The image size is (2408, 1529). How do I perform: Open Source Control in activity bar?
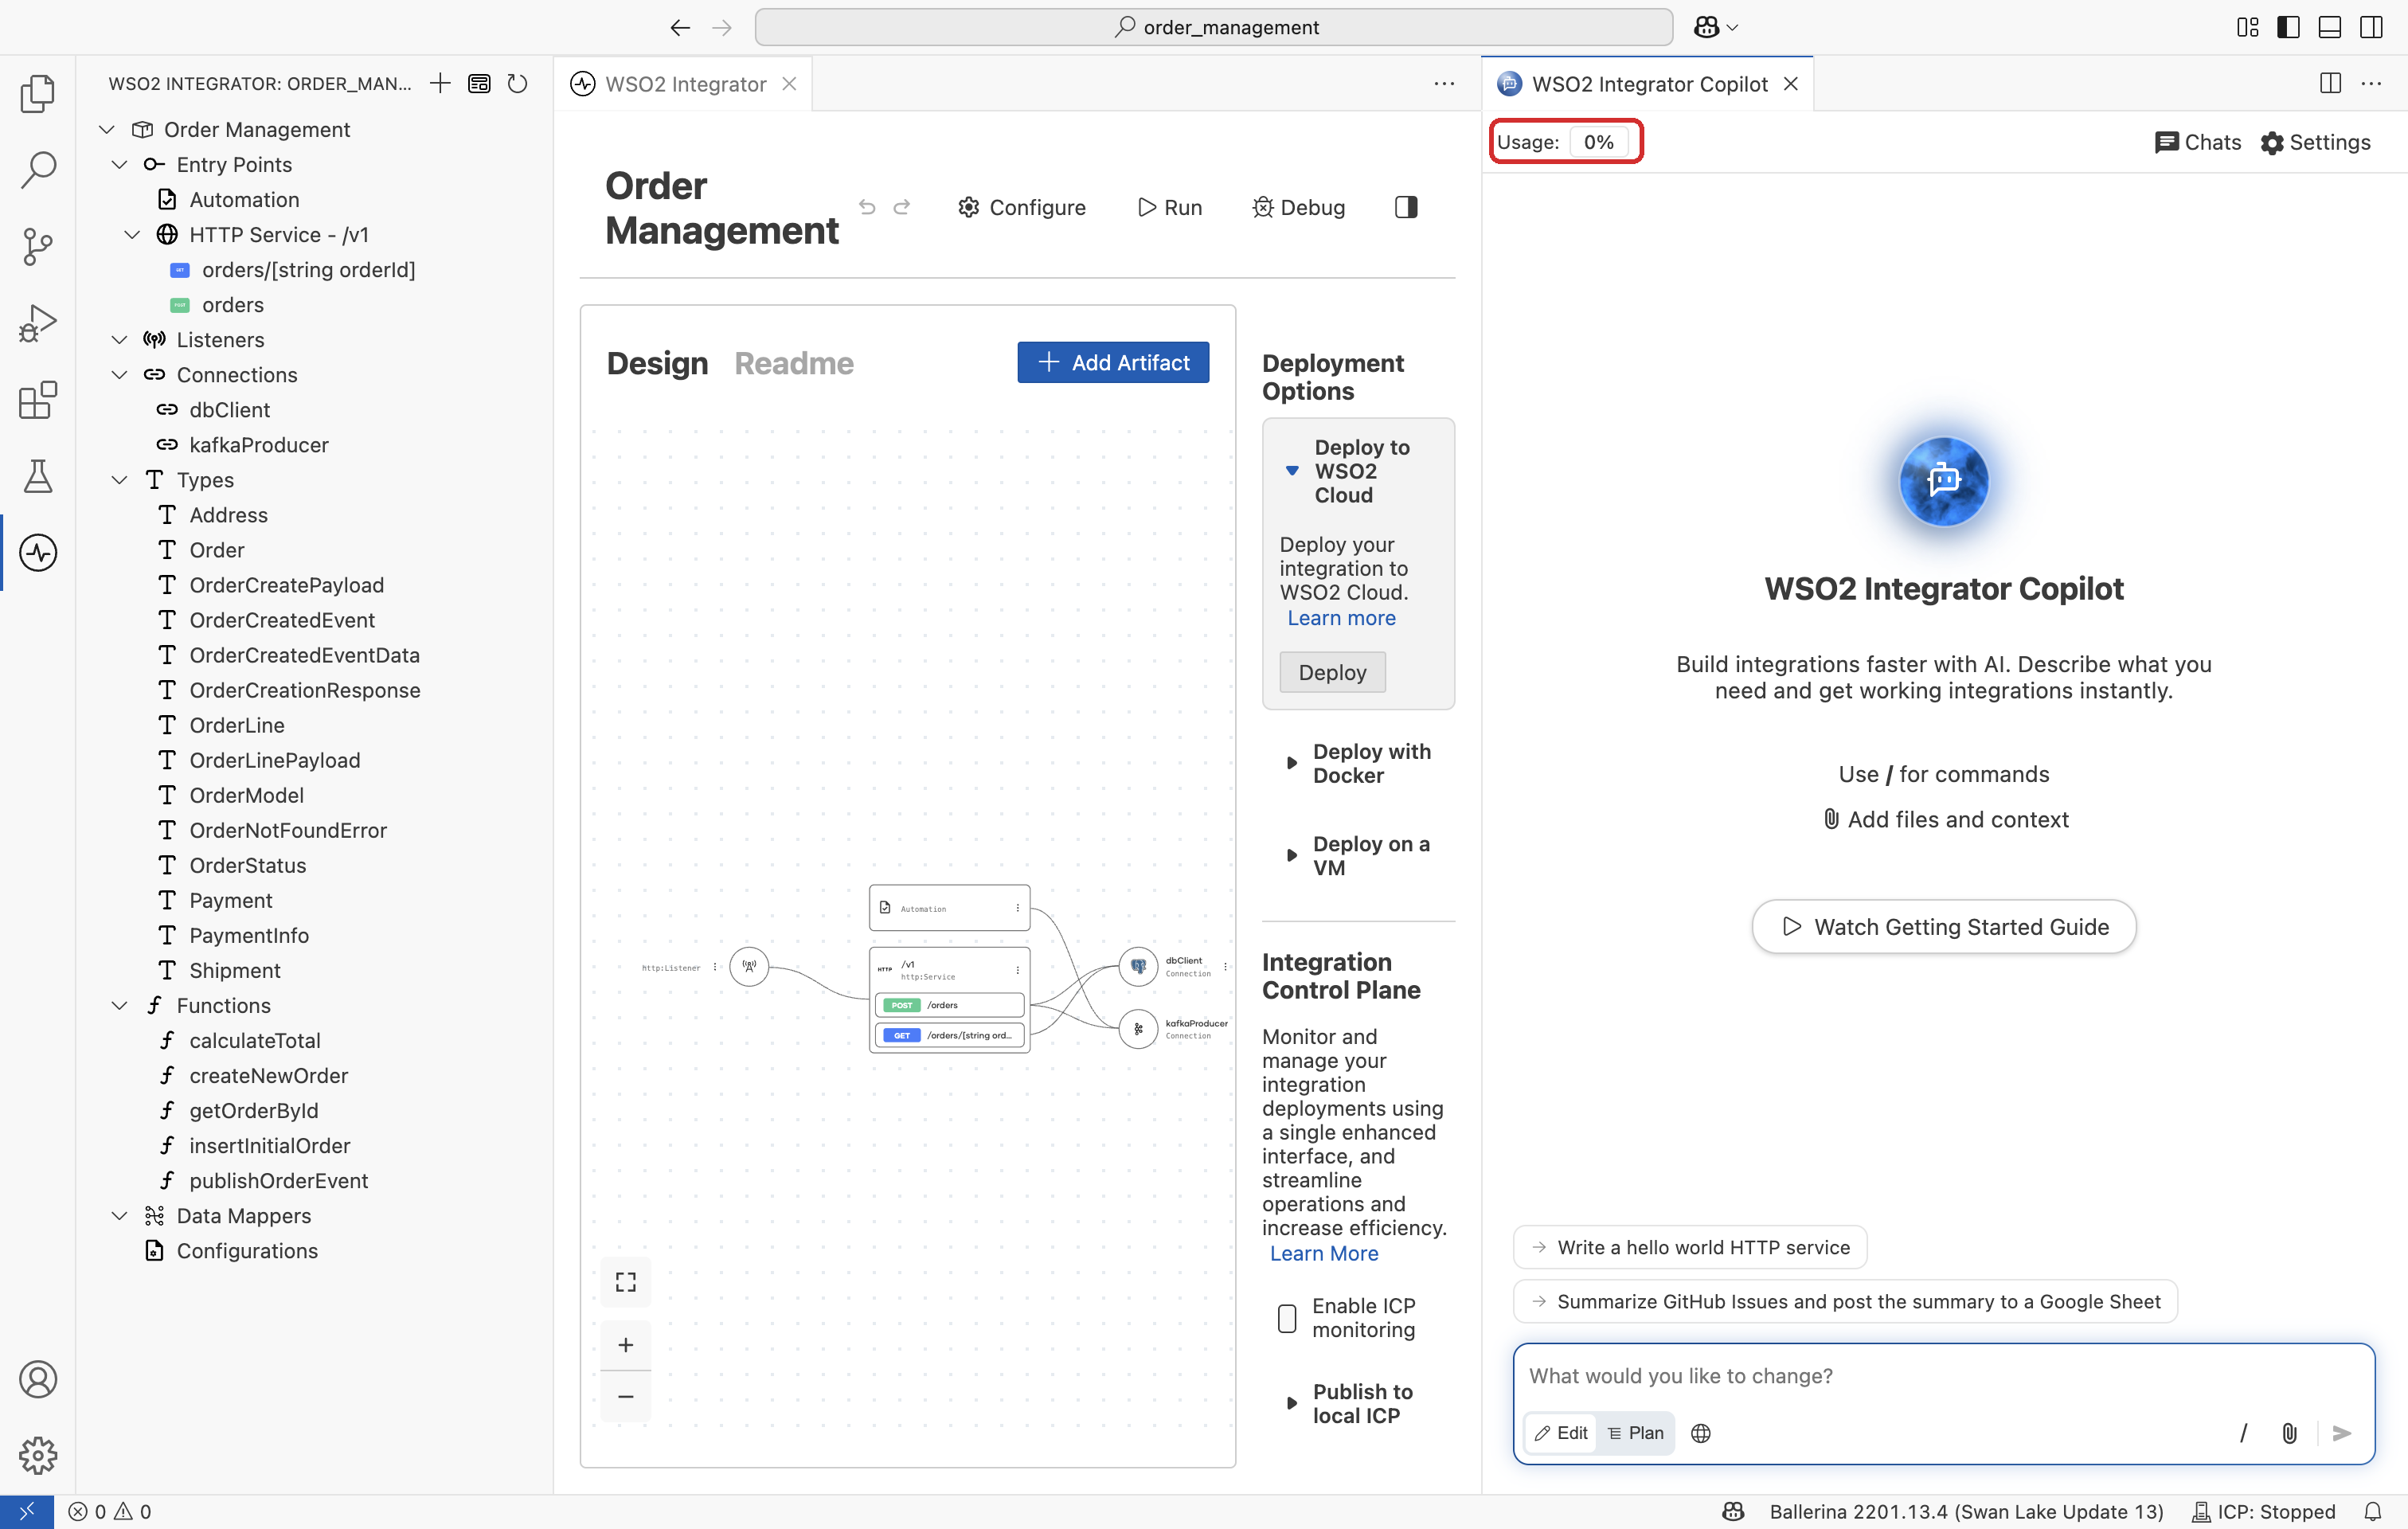point(38,246)
